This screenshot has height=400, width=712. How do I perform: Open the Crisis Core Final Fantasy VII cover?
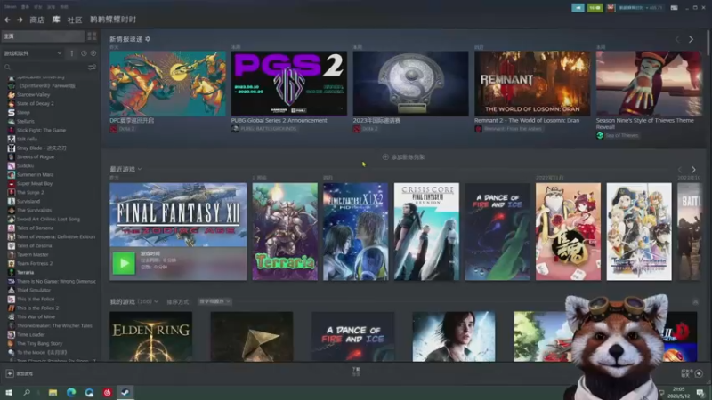426,231
